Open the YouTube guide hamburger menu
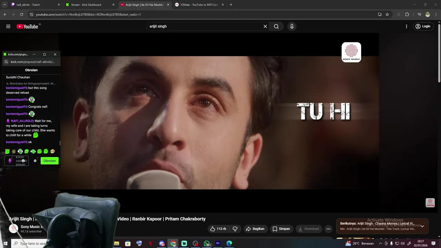The image size is (441, 248). pos(8,27)
